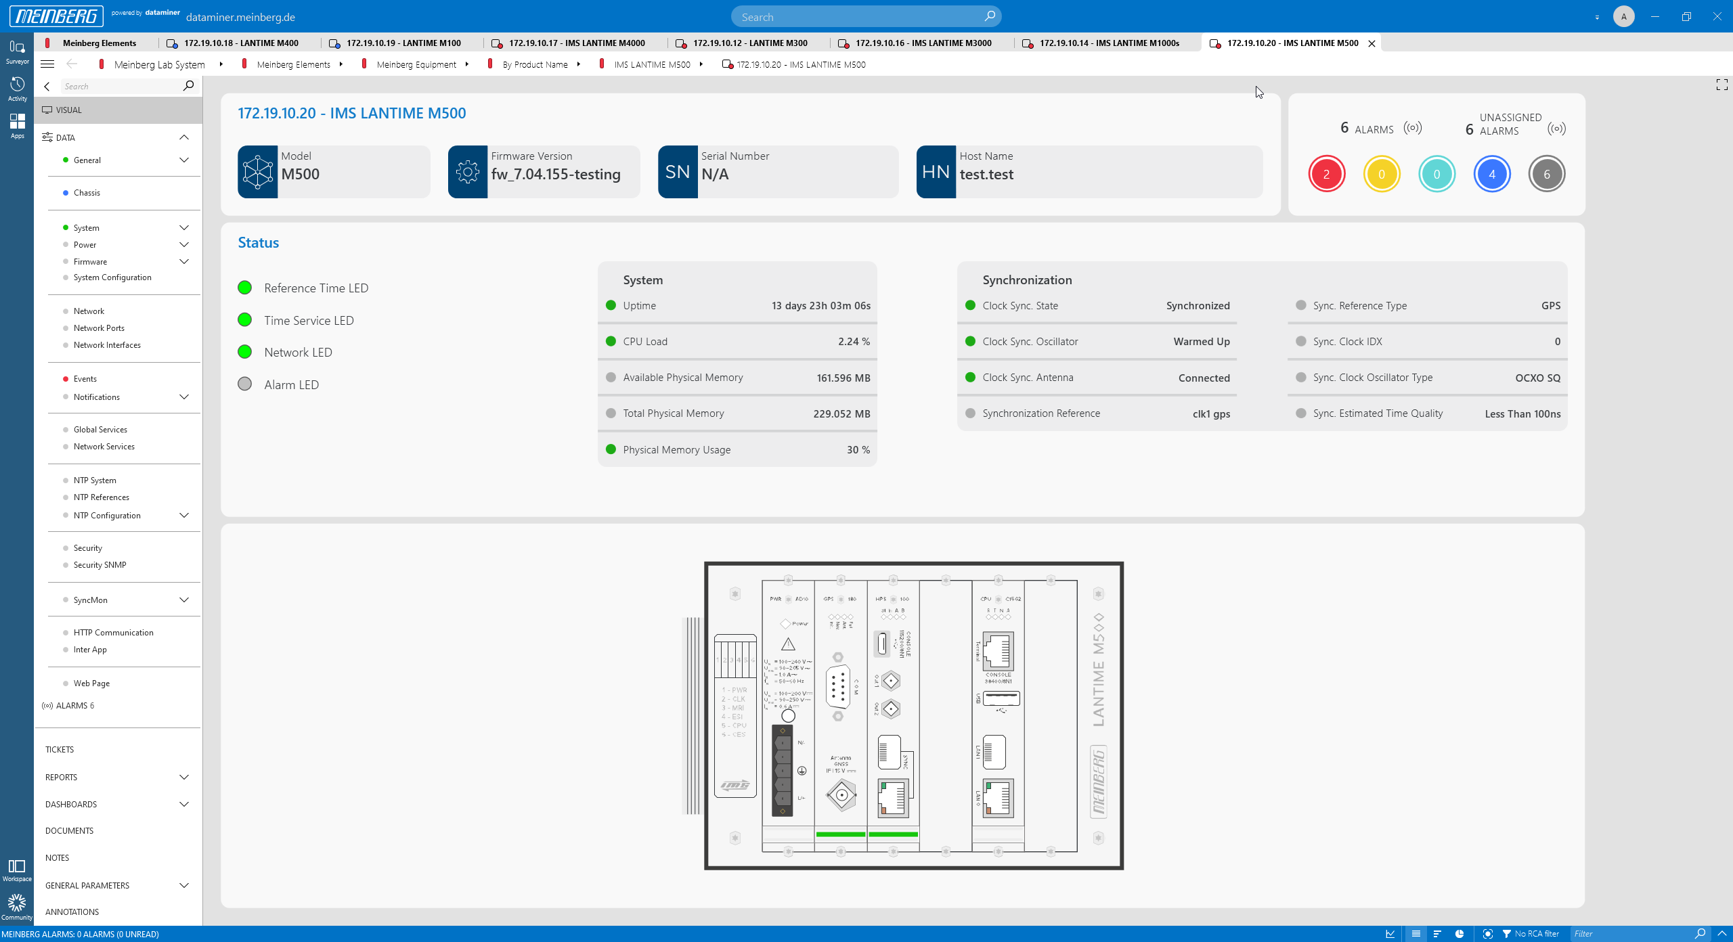Collapse the DATA section
This screenshot has height=942, width=1733.
point(184,137)
